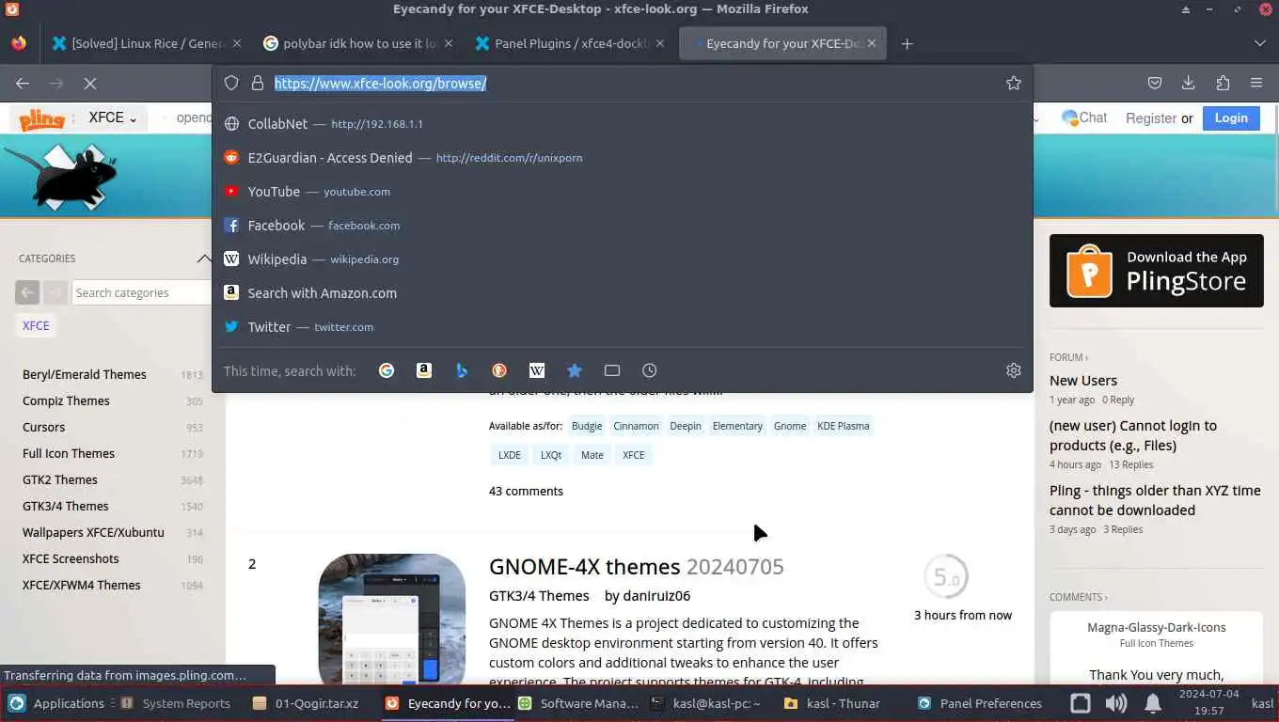Open the notifications bell in panel
1279x722 pixels.
[x=1153, y=703]
